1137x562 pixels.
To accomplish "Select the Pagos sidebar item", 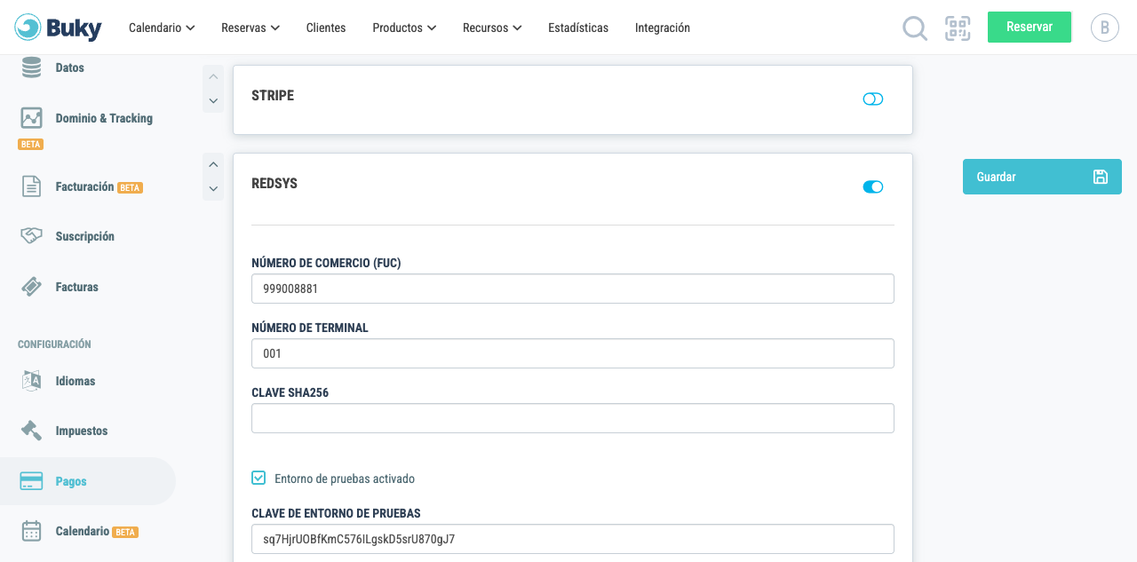I will click(x=88, y=481).
